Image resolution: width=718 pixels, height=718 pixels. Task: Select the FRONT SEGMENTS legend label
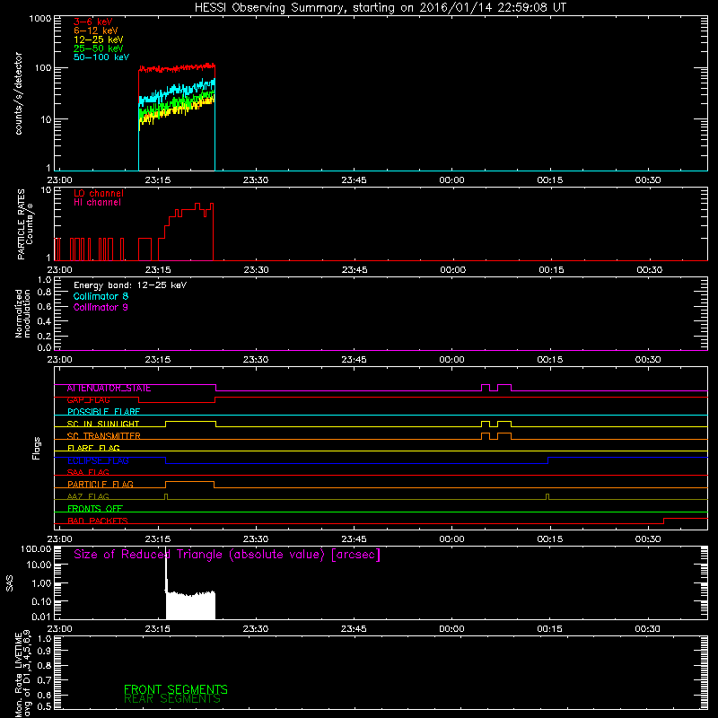coord(176,689)
